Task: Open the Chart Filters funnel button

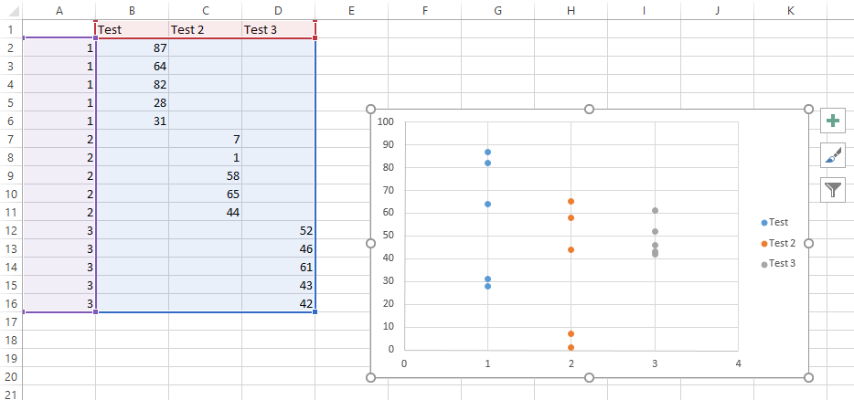Action: tap(833, 189)
